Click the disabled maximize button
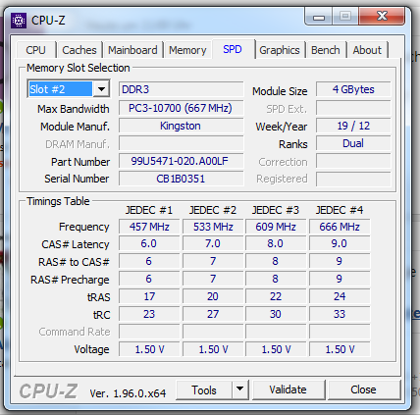The width and height of the screenshot is (420, 415). coord(345,16)
